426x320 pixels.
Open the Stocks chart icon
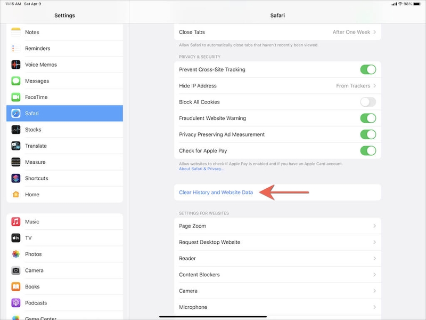point(16,130)
